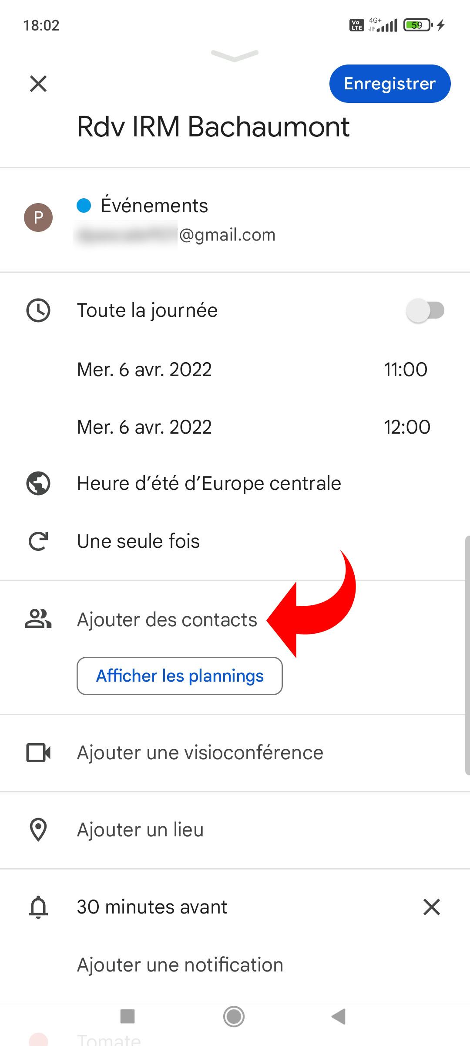The height and width of the screenshot is (1046, 470).
Task: Tap the Enregistrer button
Action: [389, 84]
